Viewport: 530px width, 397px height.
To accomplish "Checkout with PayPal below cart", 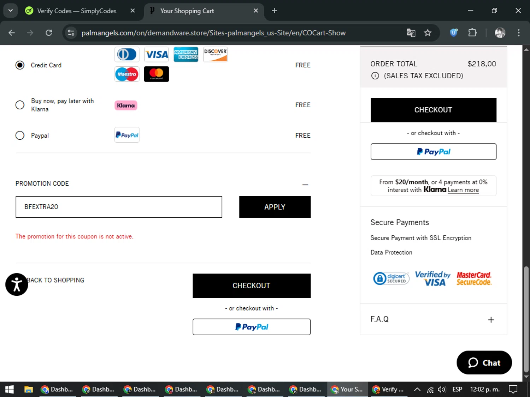I will [252, 327].
